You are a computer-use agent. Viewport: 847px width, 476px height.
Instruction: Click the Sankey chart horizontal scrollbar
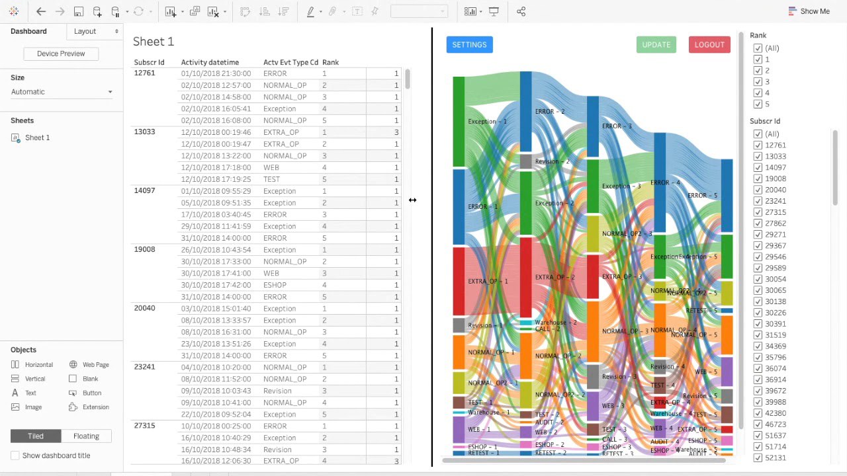point(585,459)
